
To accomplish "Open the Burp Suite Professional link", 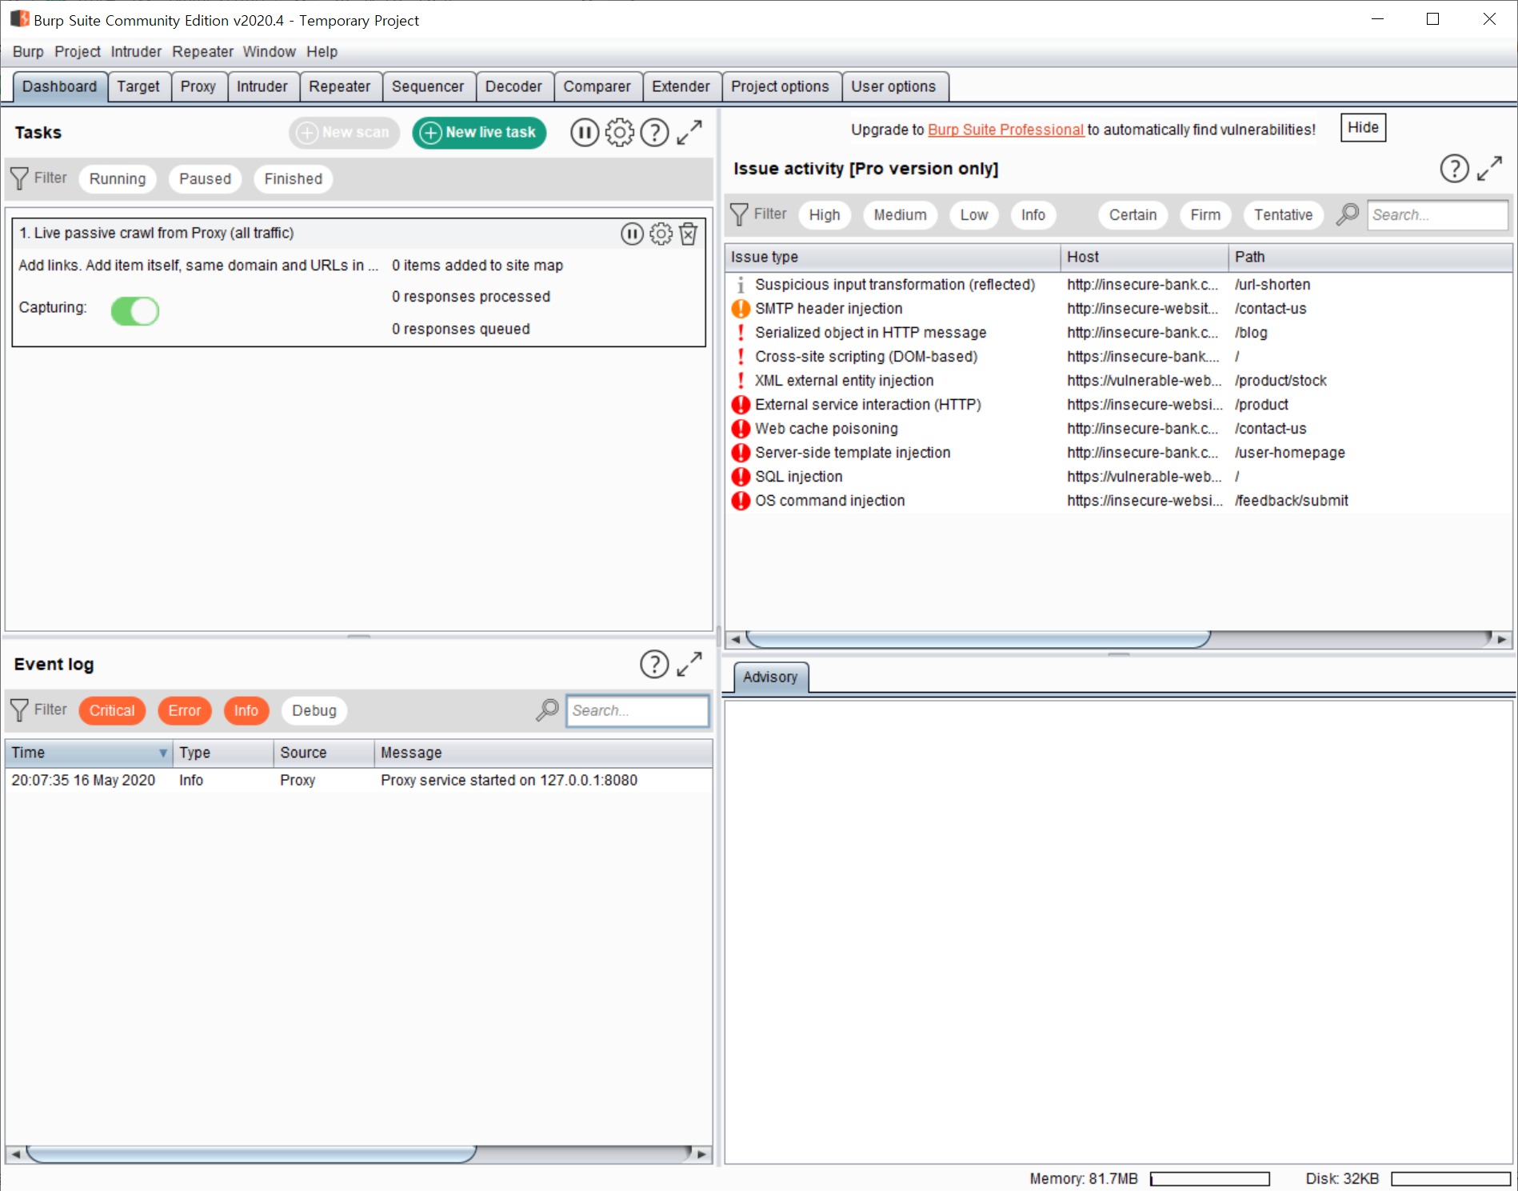I will pyautogui.click(x=1005, y=130).
